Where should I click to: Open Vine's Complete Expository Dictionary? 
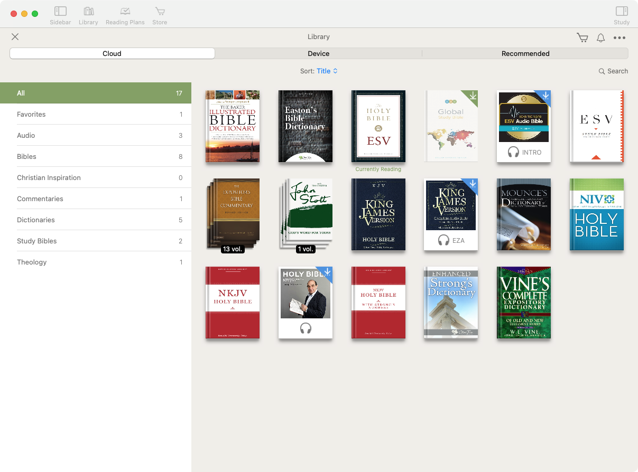tap(524, 303)
